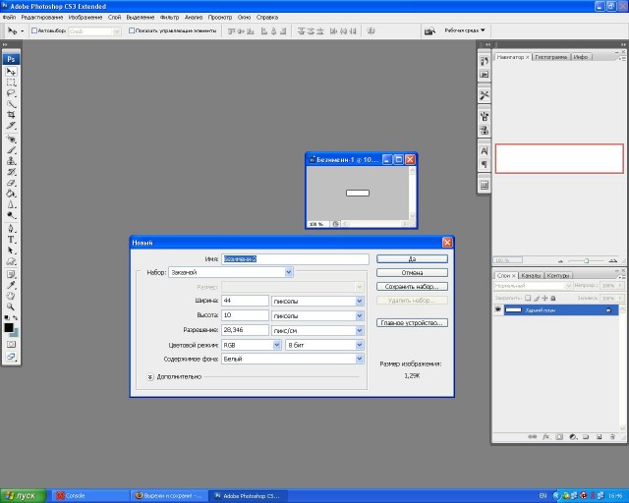Select the Crop tool
The width and height of the screenshot is (629, 503).
[11, 115]
